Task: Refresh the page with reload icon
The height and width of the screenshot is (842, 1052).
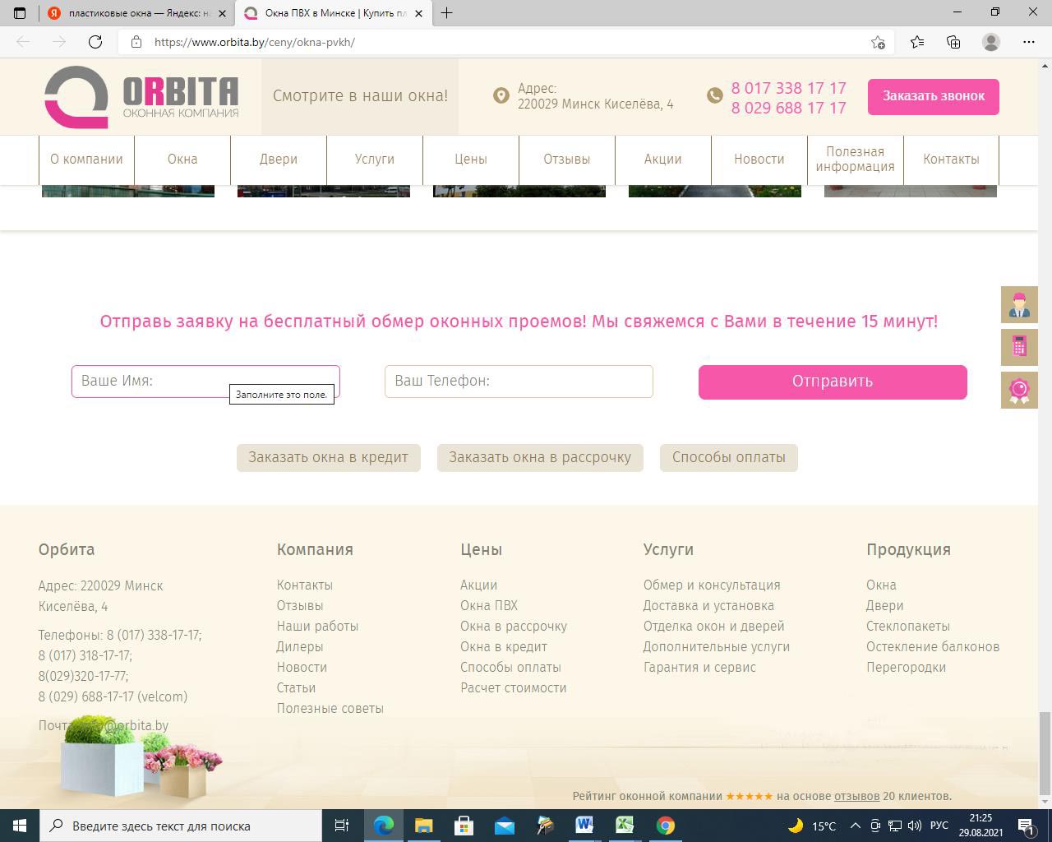Action: click(95, 42)
